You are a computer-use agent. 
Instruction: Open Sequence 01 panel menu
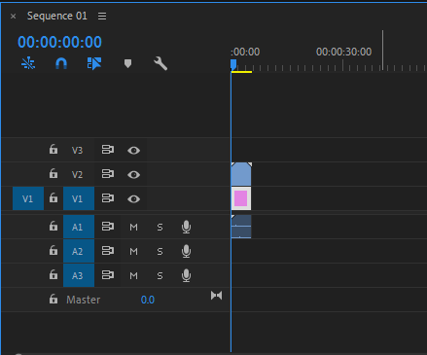point(102,16)
